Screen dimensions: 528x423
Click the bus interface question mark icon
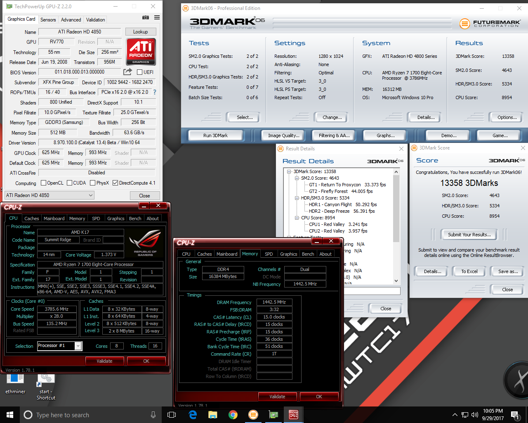tap(155, 92)
